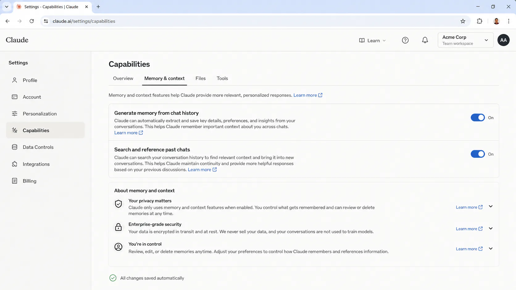Go to Data Controls settings
This screenshot has width=516, height=290.
tap(45, 147)
